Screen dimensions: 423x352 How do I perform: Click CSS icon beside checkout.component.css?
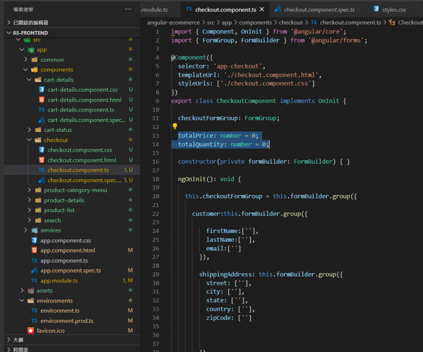tap(41, 150)
